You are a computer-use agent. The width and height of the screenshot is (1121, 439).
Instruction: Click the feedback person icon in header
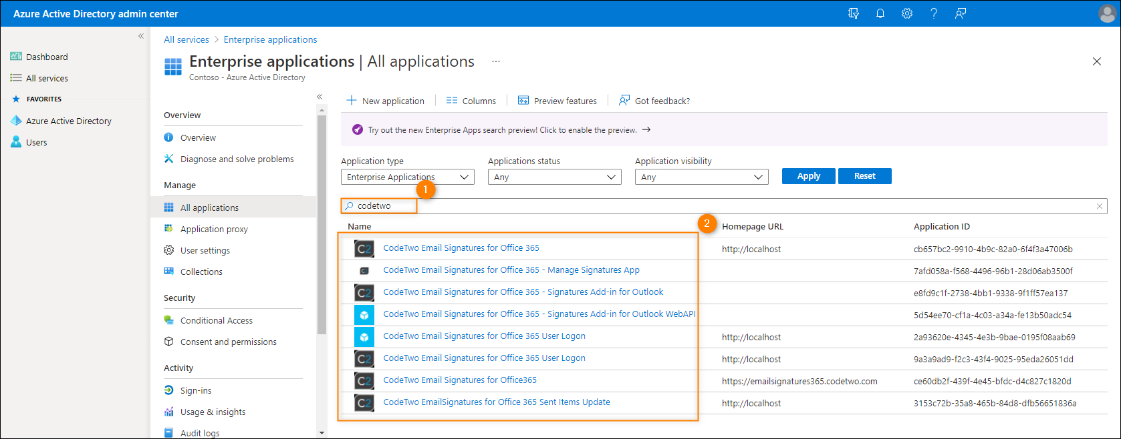tap(961, 13)
